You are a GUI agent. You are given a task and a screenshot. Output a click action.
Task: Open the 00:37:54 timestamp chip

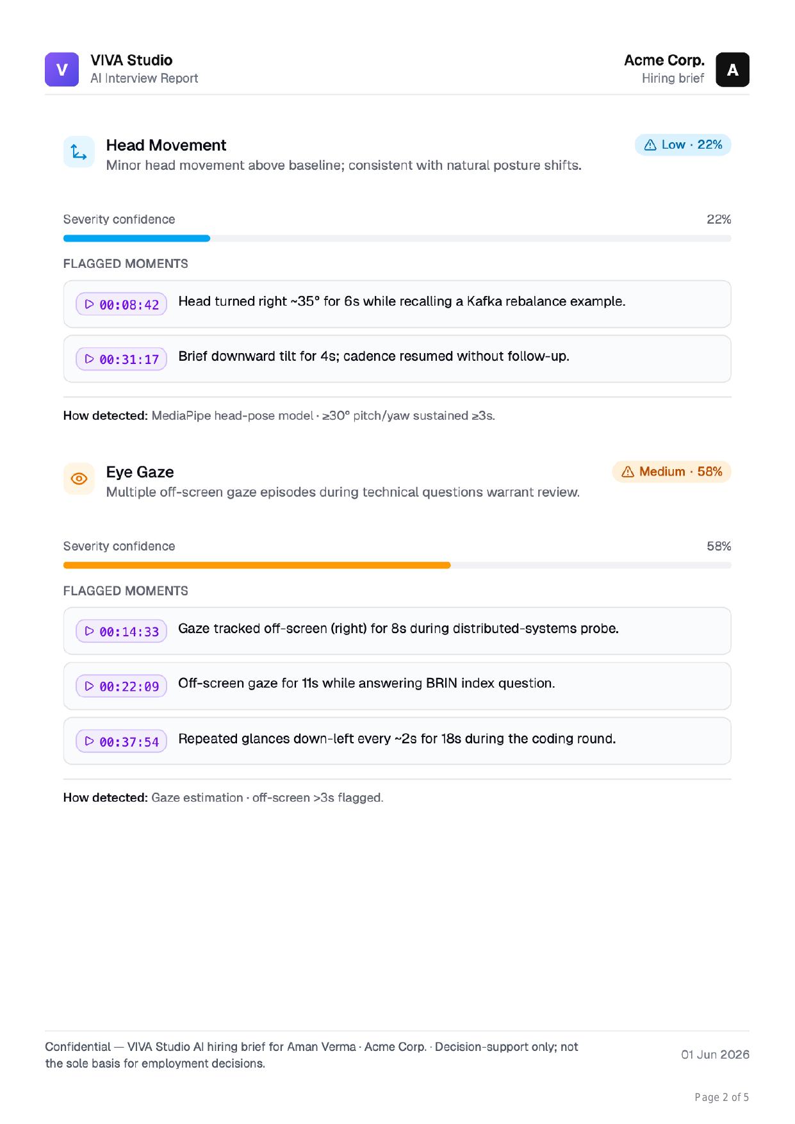click(122, 741)
